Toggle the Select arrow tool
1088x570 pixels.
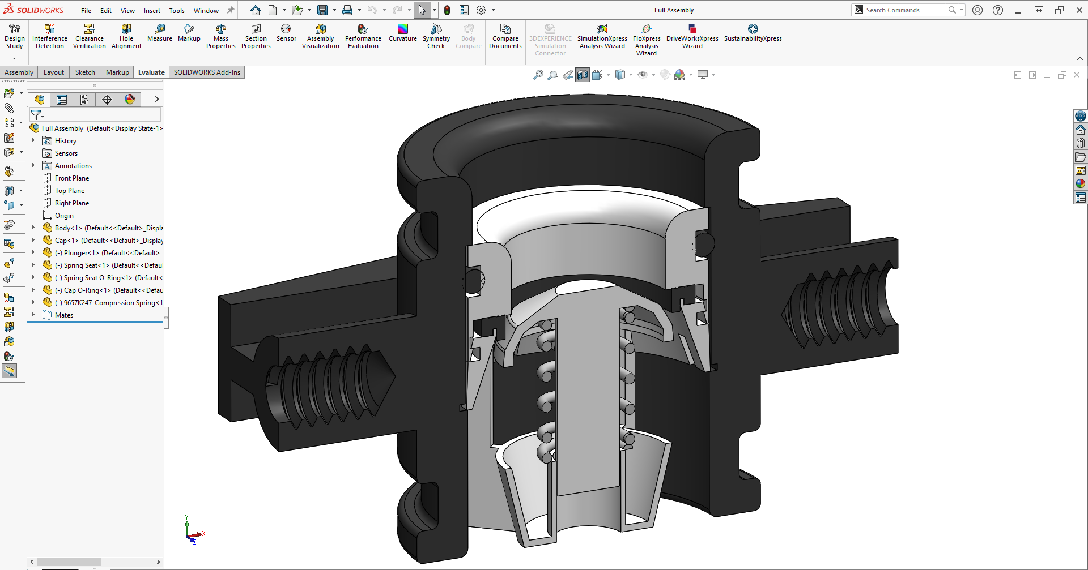[422, 10]
